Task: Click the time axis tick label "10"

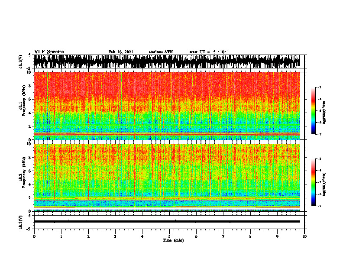Action: 304,236
